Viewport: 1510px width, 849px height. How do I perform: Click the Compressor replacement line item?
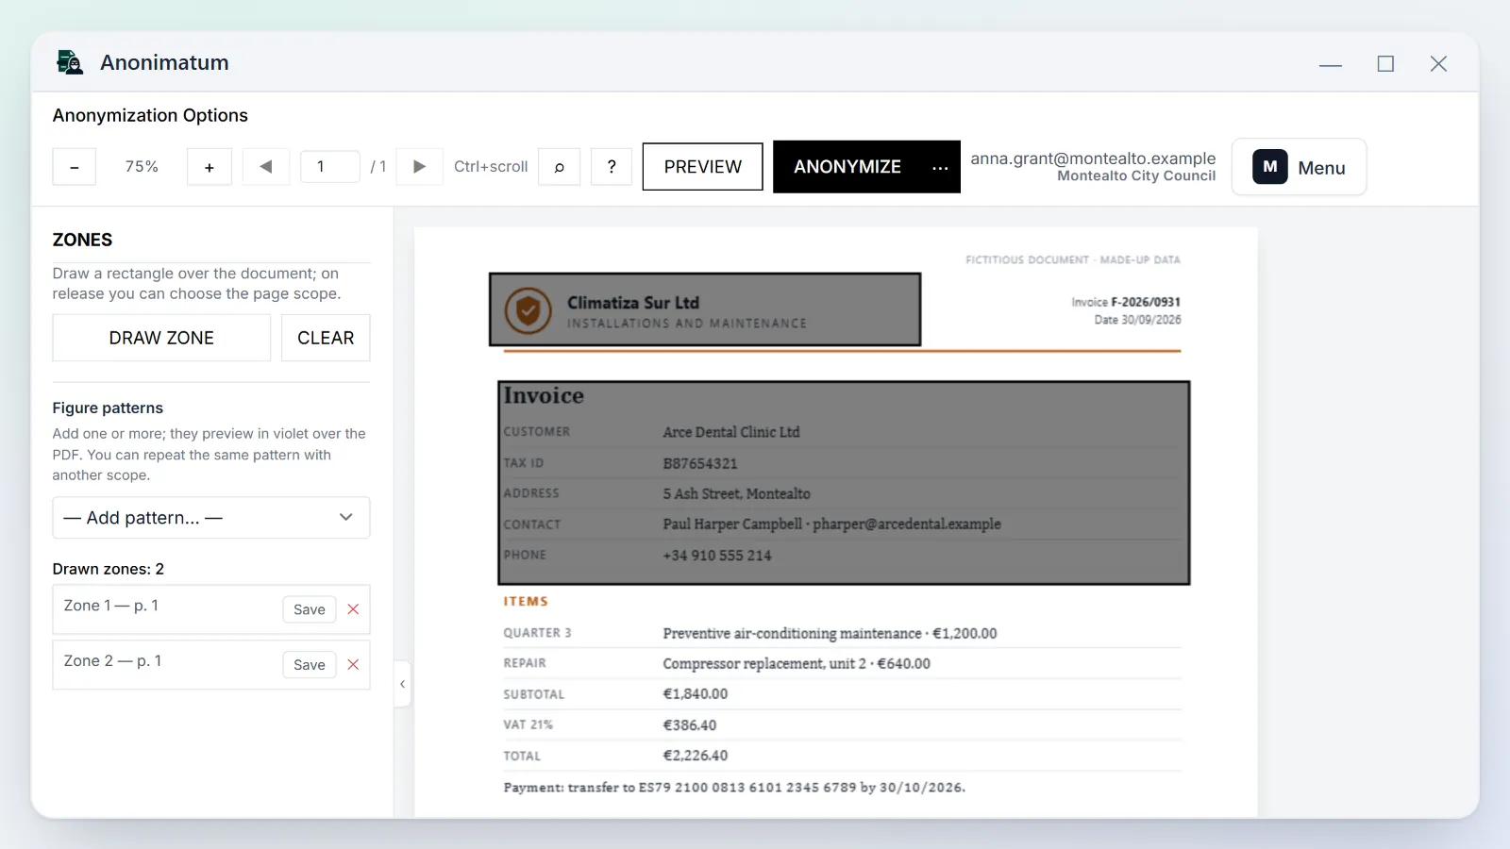(x=797, y=664)
